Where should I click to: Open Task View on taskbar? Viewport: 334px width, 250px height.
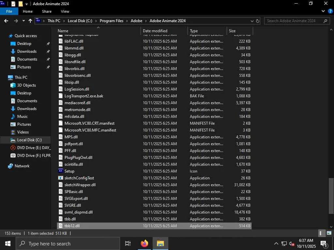128,243
